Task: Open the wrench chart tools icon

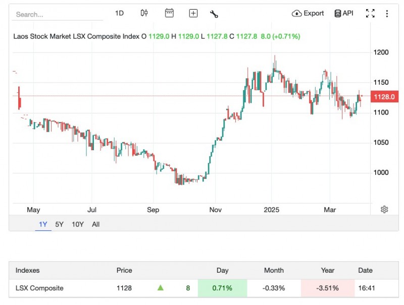Action: 214,14
